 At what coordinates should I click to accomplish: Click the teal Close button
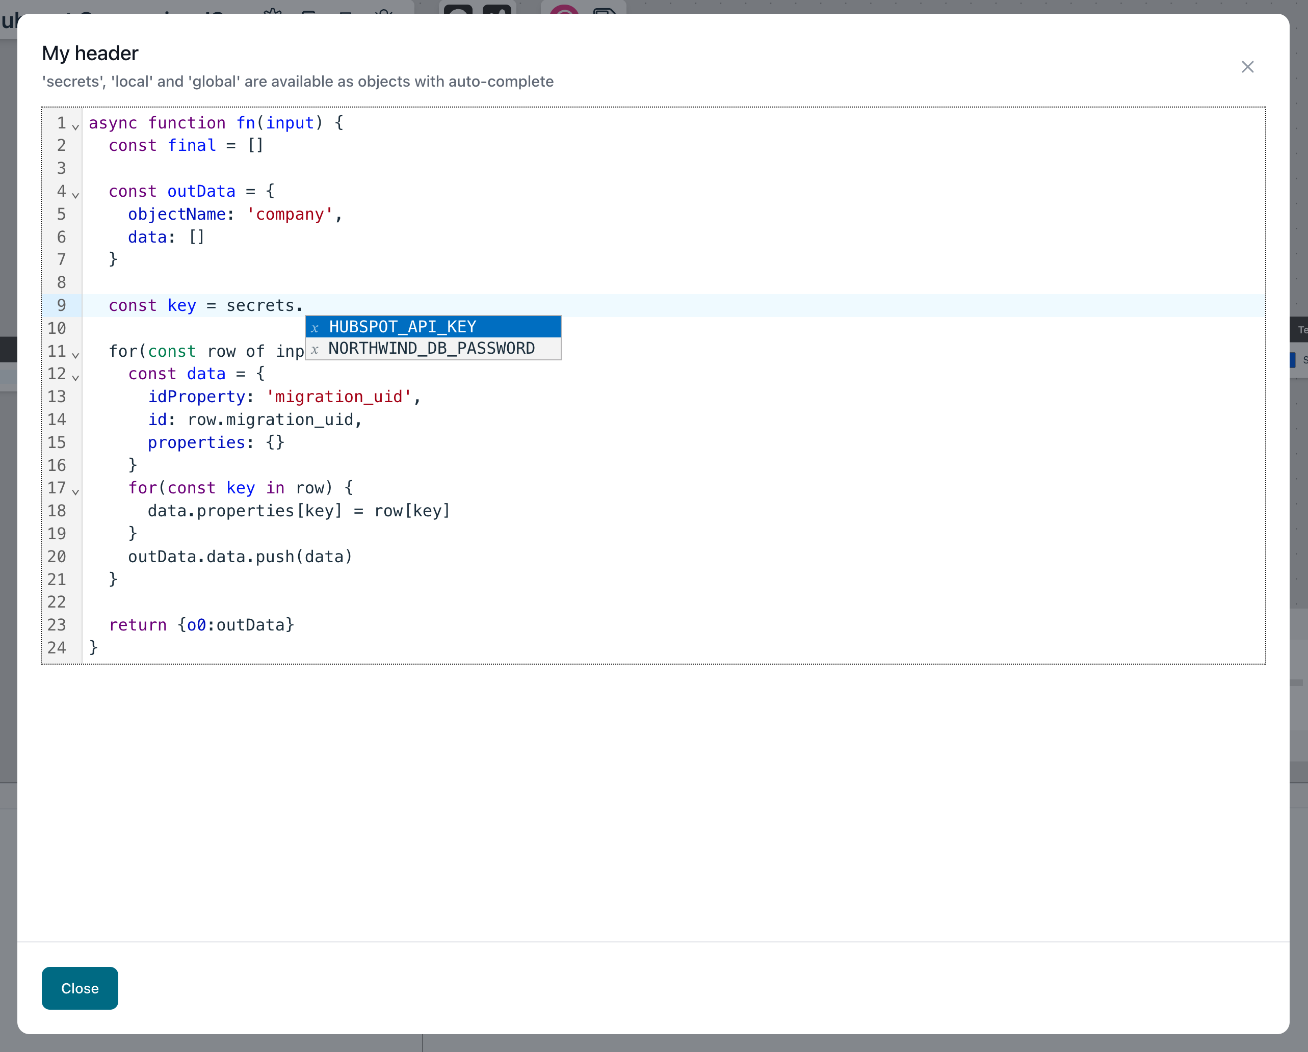(80, 988)
